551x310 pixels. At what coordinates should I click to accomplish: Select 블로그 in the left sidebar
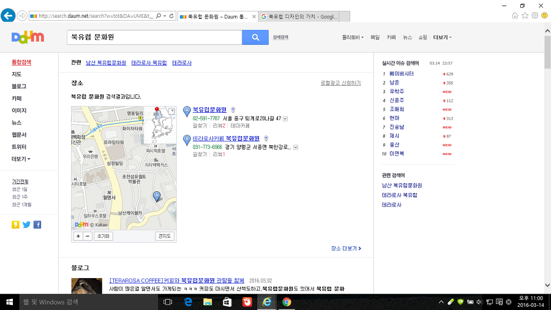19,86
